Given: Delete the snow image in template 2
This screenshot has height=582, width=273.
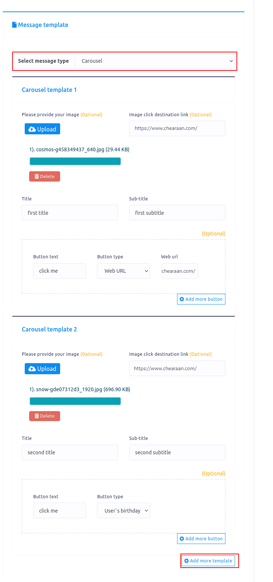Looking at the screenshot, I should pyautogui.click(x=45, y=416).
